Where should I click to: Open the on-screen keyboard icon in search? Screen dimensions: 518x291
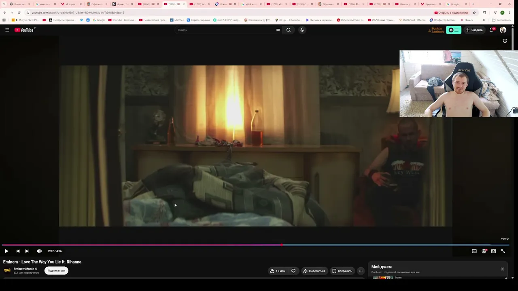point(278,30)
